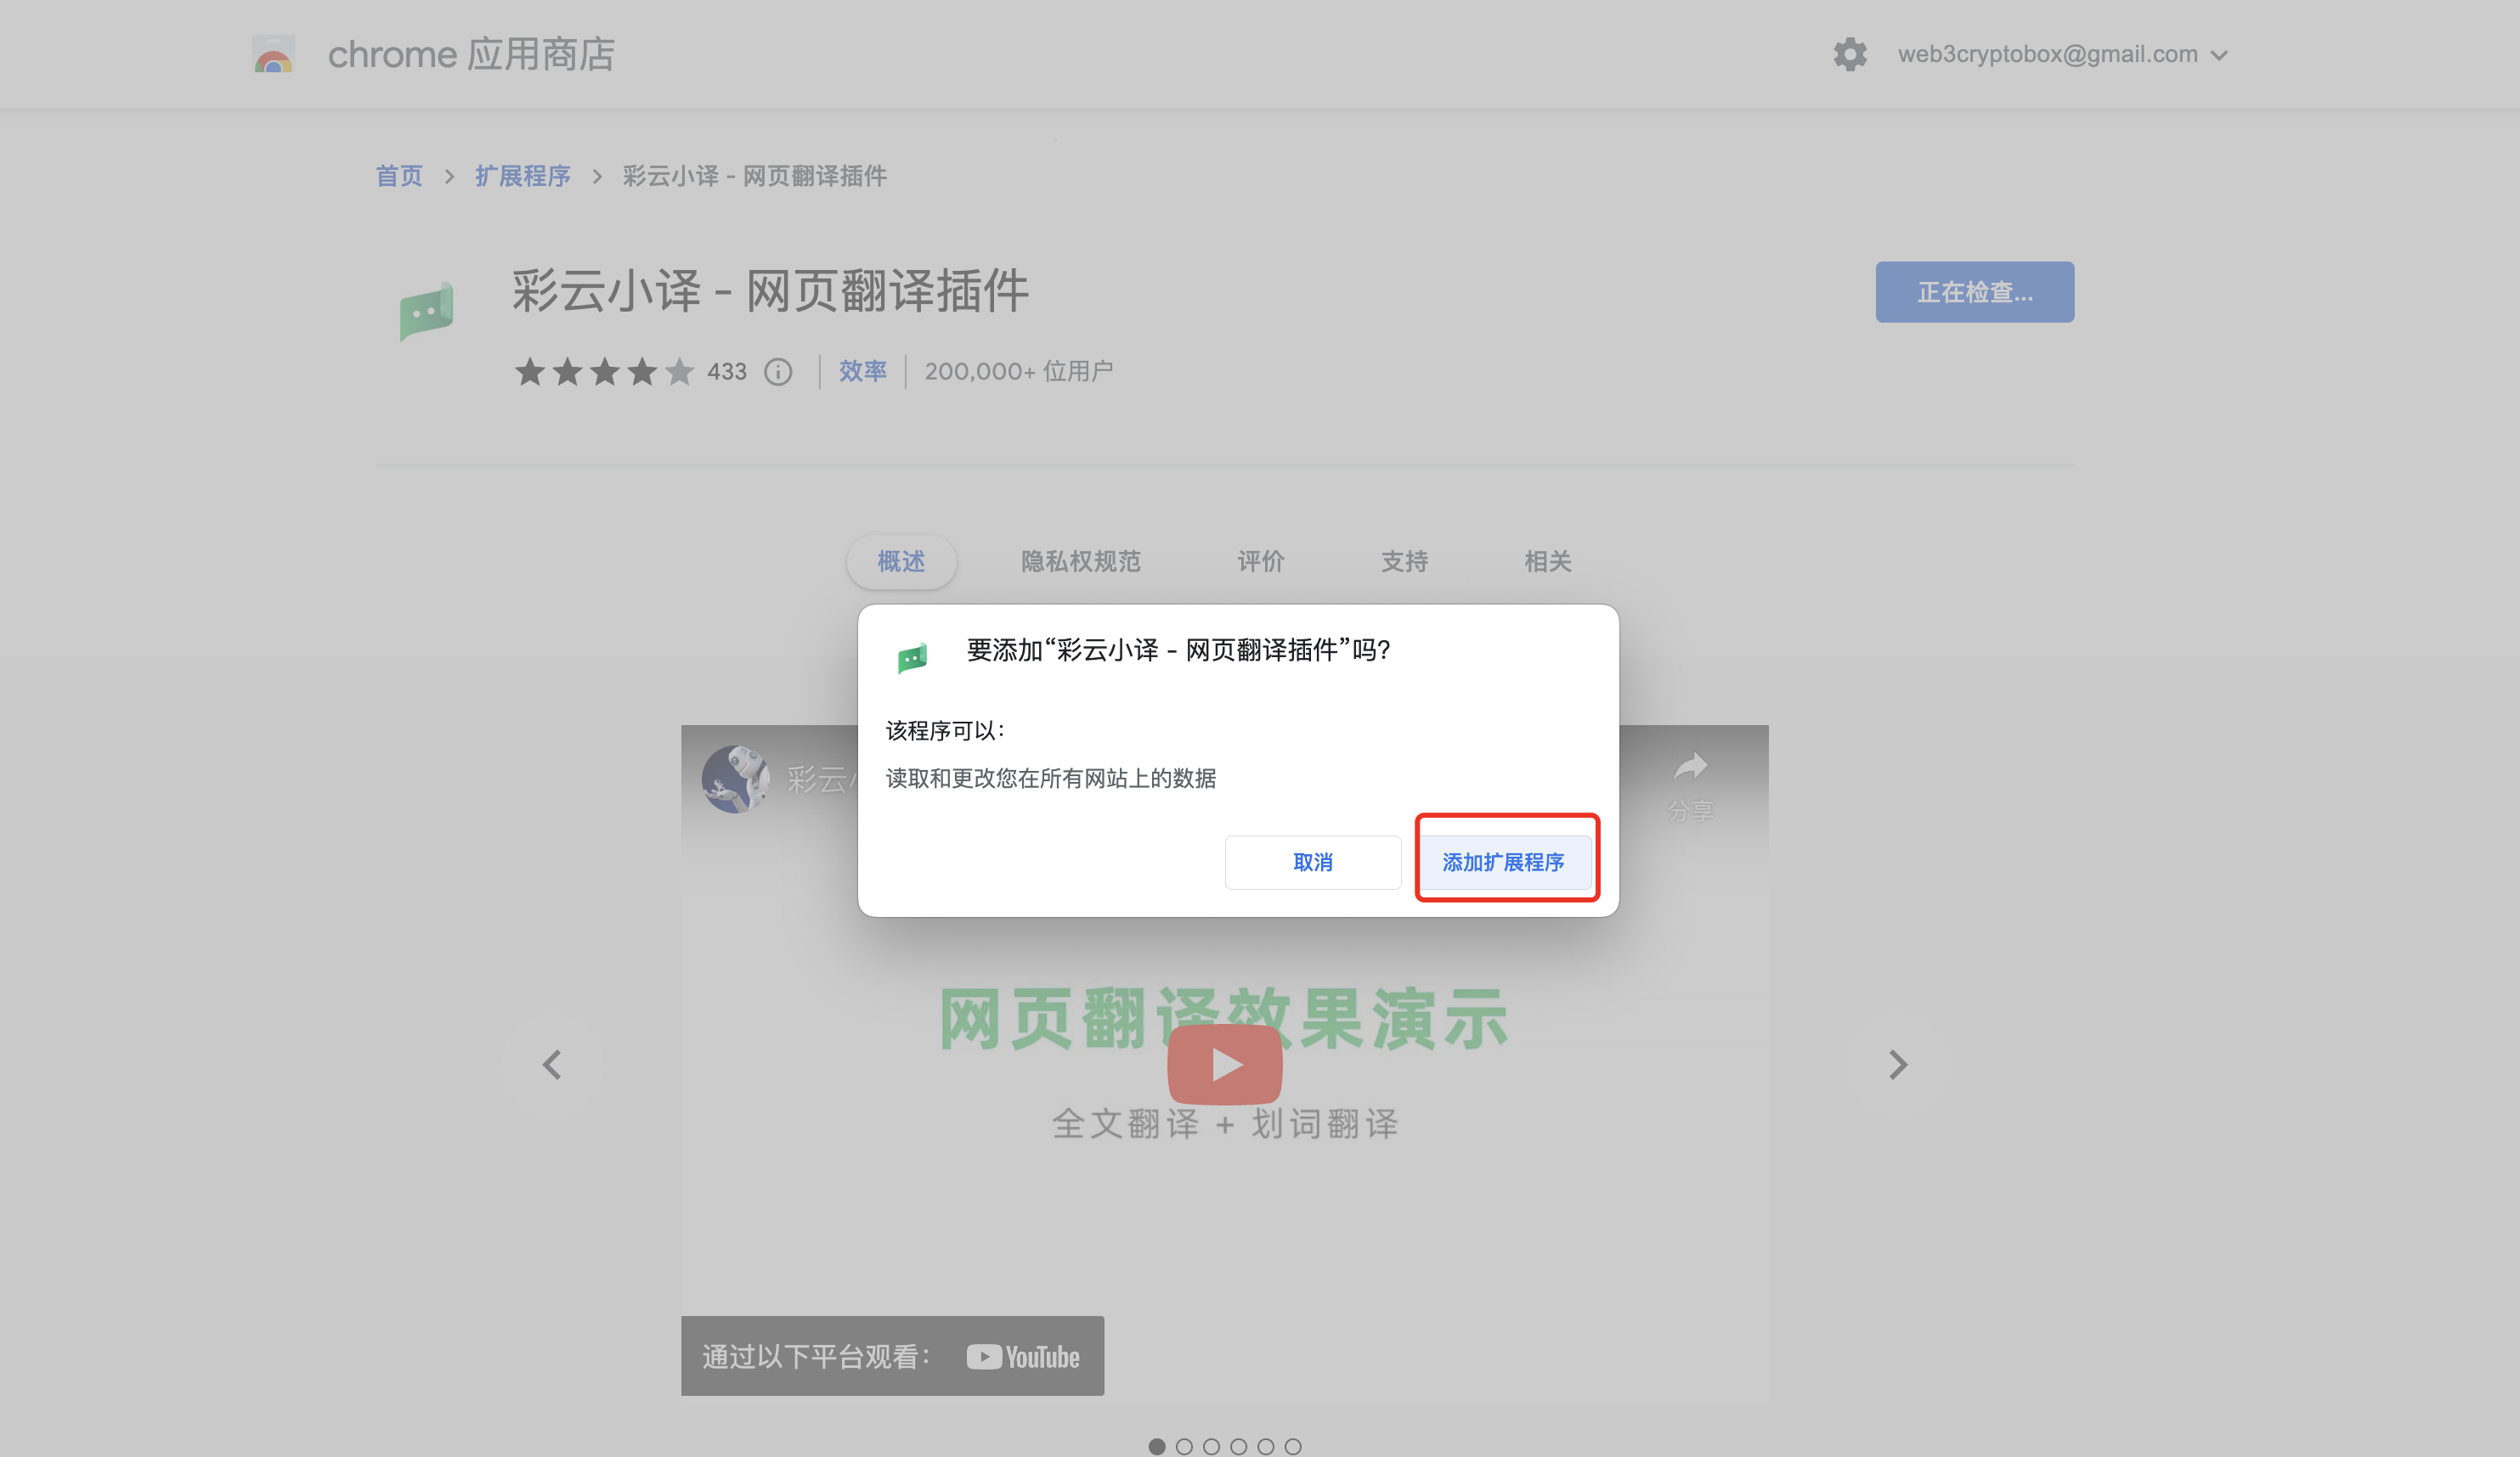The width and height of the screenshot is (2520, 1457).
Task: Click 取消 in the dialog
Action: coord(1312,862)
